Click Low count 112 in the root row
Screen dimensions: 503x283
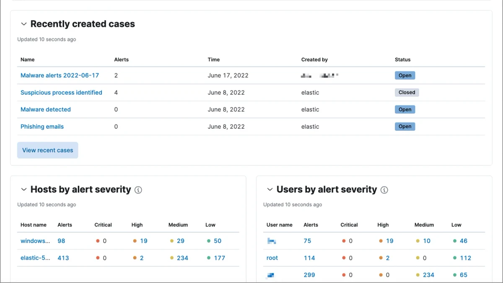point(465,258)
